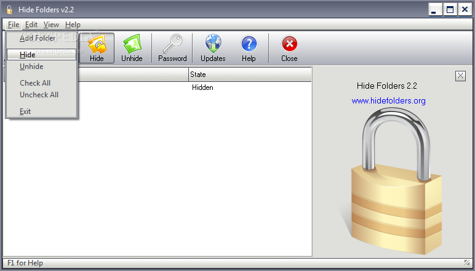The image size is (475, 271).
Task: Click the red Close toolbar icon
Action: pyautogui.click(x=289, y=48)
